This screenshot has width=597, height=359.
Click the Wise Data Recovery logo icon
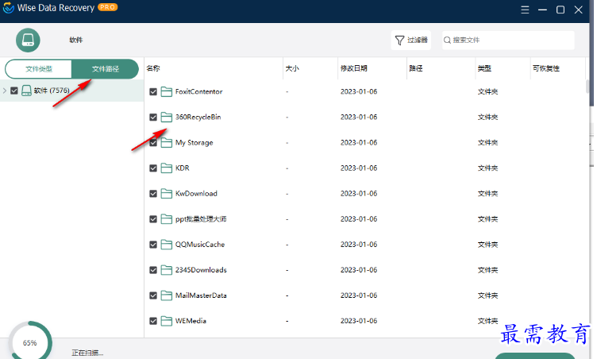click(x=9, y=8)
